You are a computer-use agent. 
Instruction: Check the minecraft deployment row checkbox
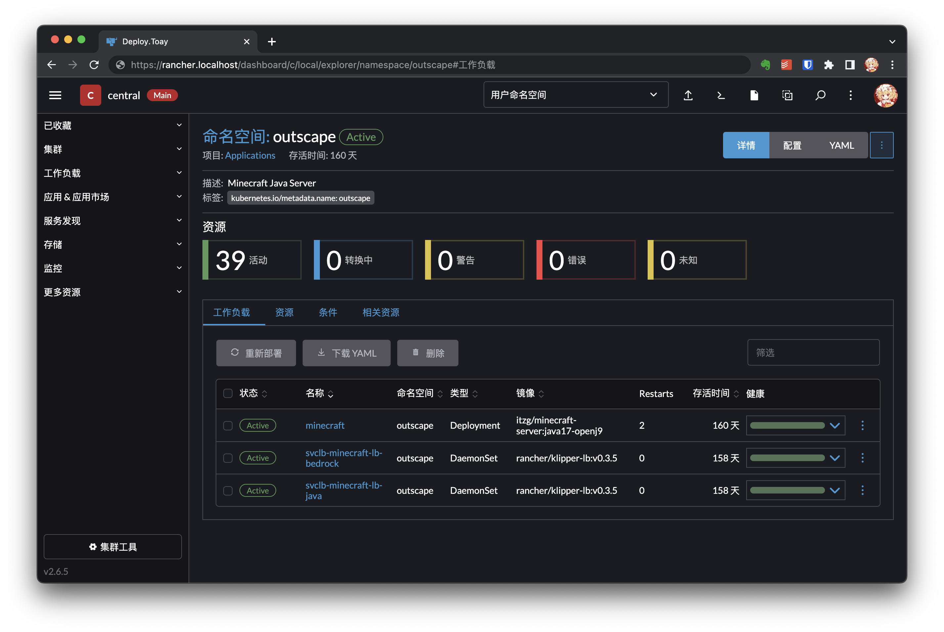(x=228, y=426)
